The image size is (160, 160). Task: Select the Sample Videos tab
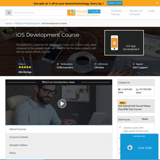(59, 145)
